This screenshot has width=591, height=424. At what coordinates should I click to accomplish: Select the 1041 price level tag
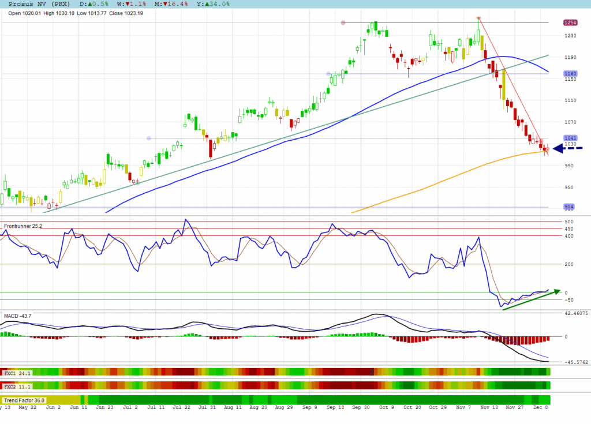tap(570, 138)
